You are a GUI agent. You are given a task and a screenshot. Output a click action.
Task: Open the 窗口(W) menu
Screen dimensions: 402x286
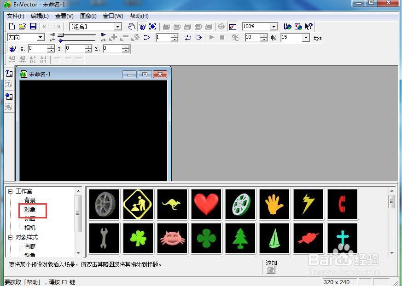tap(113, 16)
